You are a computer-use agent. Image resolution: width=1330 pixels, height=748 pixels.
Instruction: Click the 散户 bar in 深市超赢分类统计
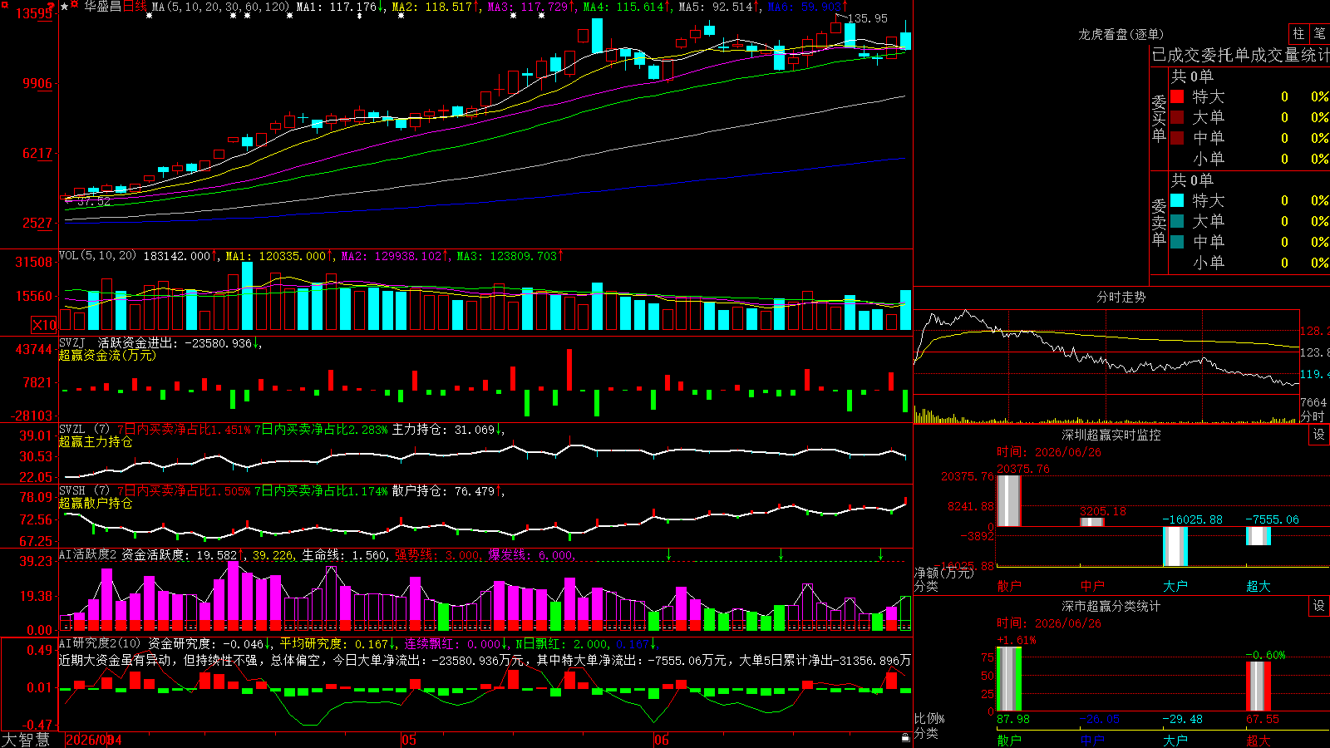(x=1009, y=679)
